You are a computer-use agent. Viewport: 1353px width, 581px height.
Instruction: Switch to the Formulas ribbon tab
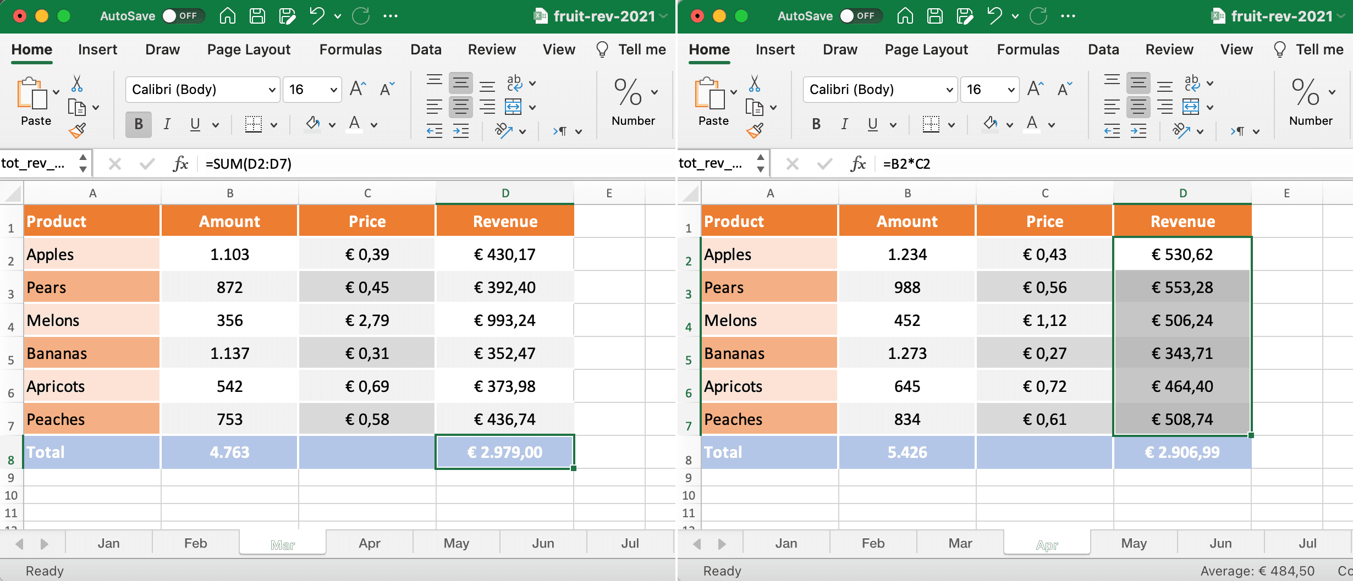coord(350,49)
